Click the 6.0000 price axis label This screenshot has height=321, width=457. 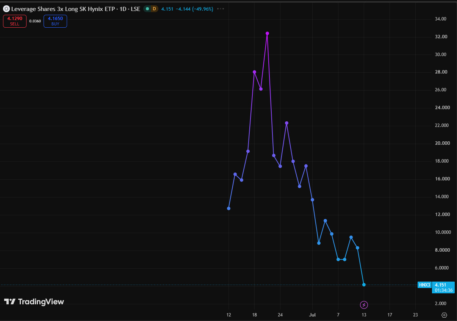click(x=442, y=268)
